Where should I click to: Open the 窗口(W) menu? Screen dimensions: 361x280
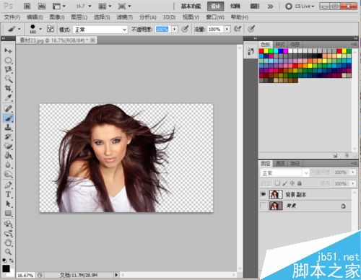(215, 17)
